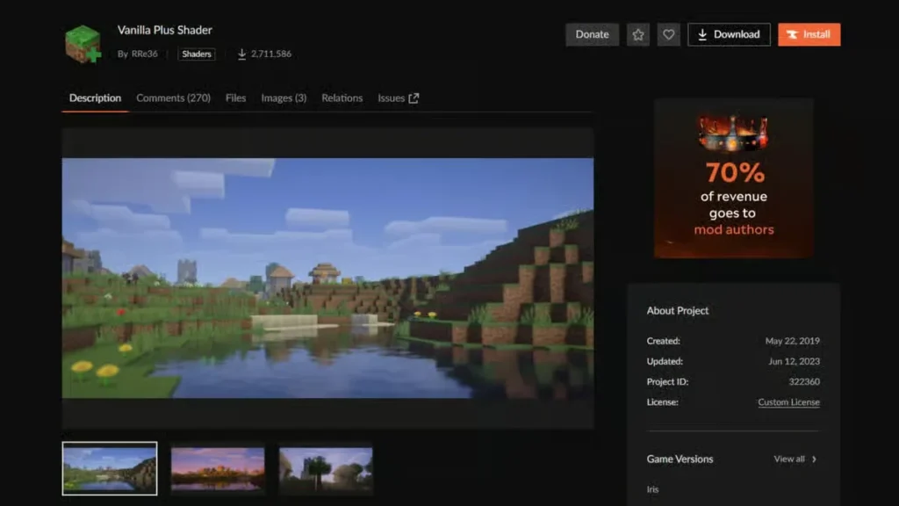Click the Install button

[809, 34]
